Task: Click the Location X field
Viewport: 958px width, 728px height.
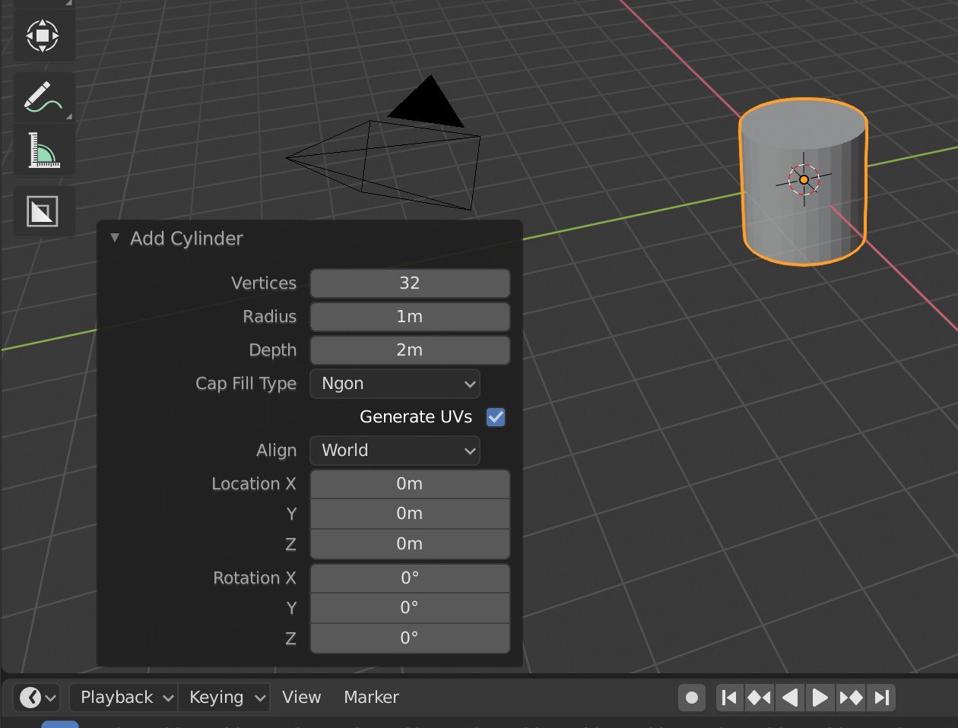Action: (x=410, y=484)
